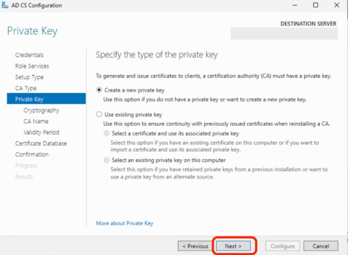349x255 pixels.
Task: Open Setup Type in the sidebar
Action: point(29,77)
